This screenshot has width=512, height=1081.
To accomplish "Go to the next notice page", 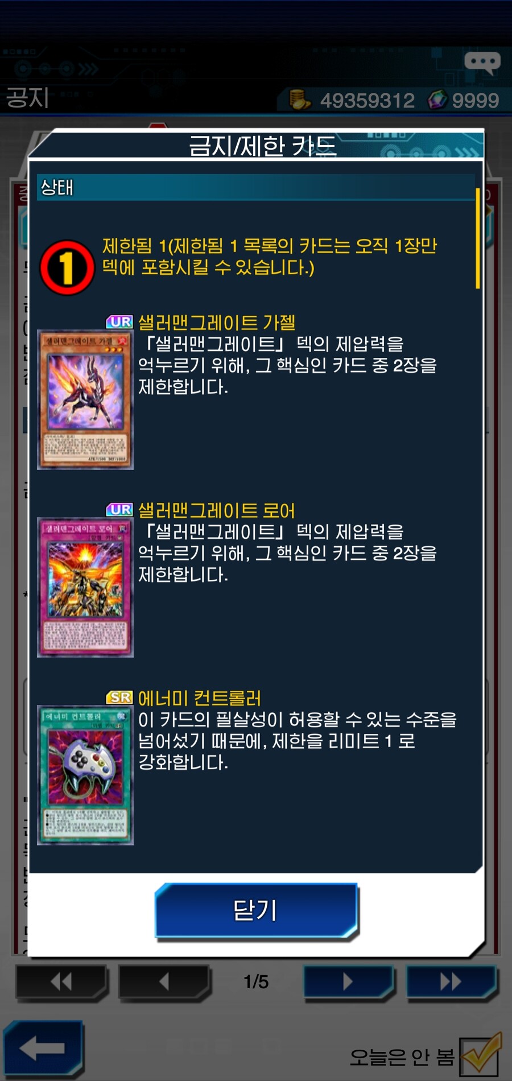I will (348, 982).
